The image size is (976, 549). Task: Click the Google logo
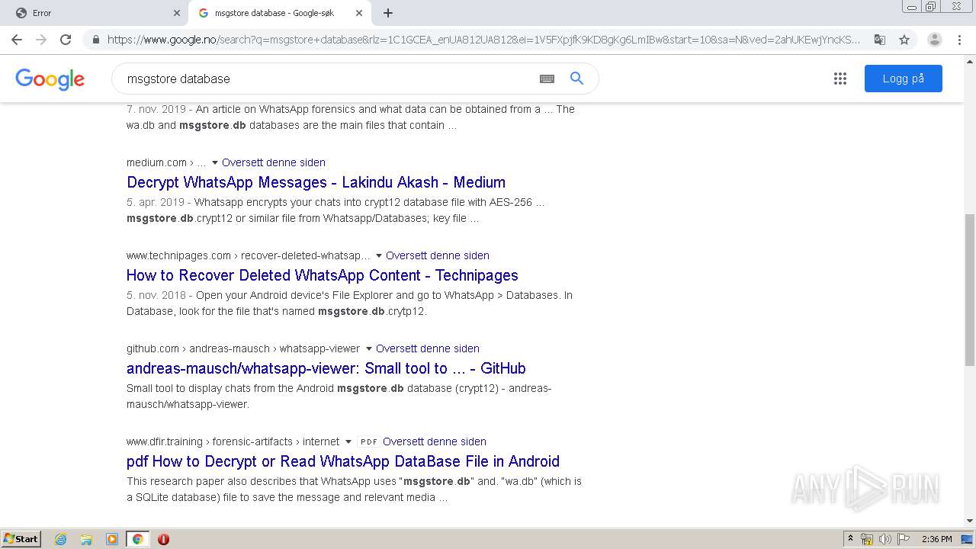[50, 79]
